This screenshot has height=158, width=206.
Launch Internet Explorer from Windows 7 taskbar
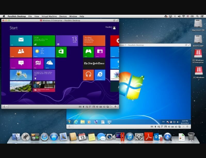pos(76,122)
